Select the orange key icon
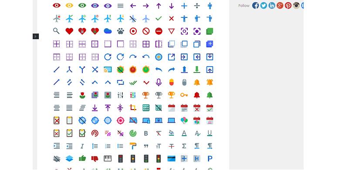Viewport: 342px width, 170px height. click(184, 95)
